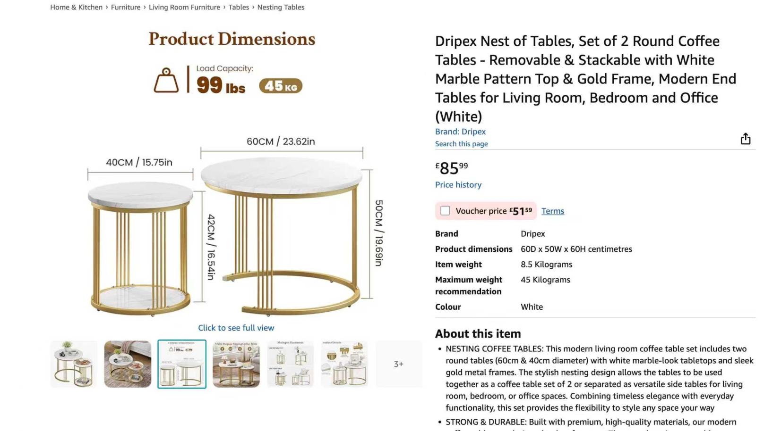Open the voucher Terms link
Viewport: 764px width, 431px height.
[552, 211]
